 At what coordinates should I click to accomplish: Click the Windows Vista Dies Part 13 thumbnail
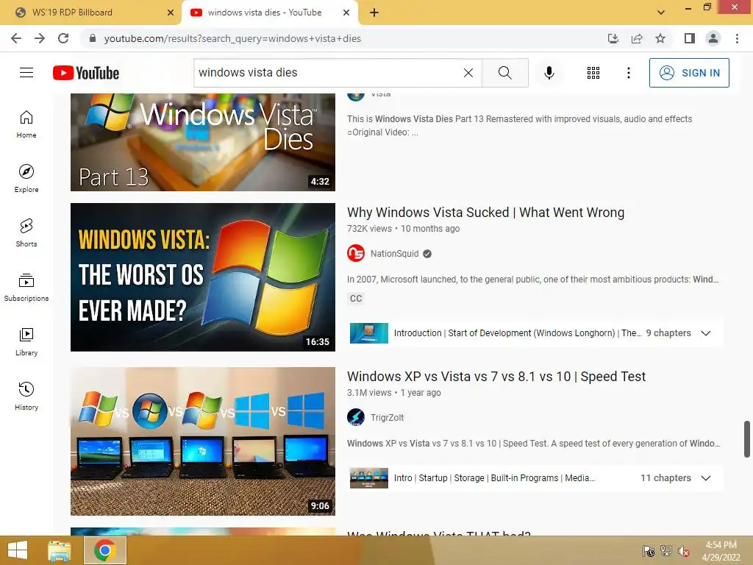pyautogui.click(x=203, y=142)
